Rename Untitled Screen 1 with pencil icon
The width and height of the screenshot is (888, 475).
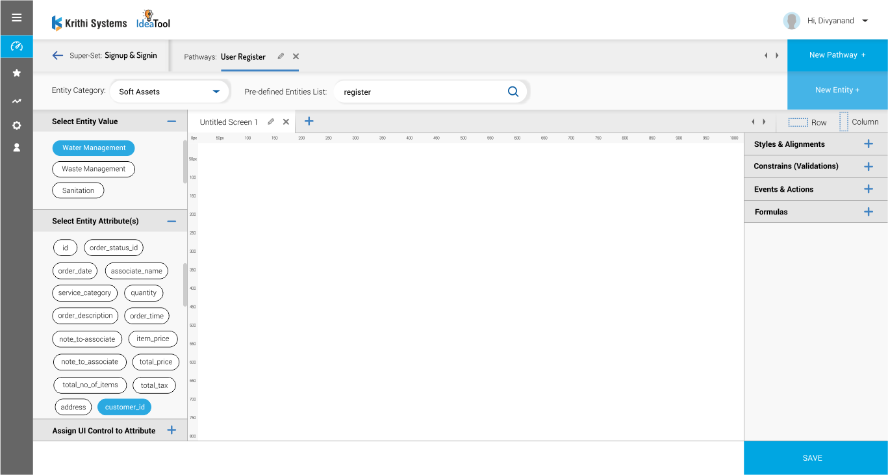271,122
